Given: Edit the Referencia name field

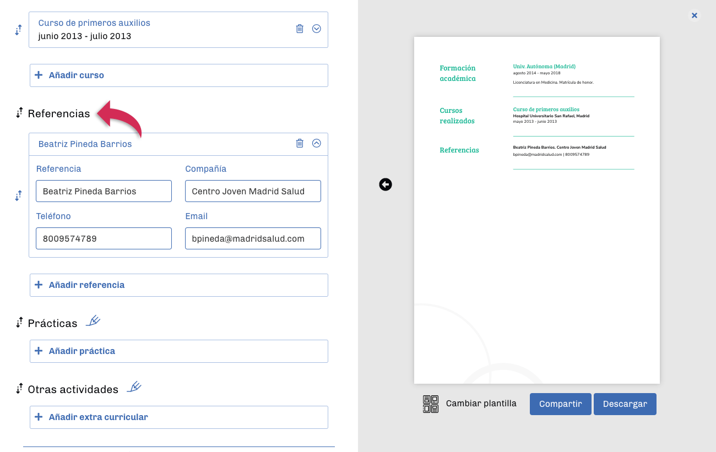Looking at the screenshot, I should click(104, 191).
